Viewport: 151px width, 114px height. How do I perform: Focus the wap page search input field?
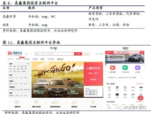57,54
